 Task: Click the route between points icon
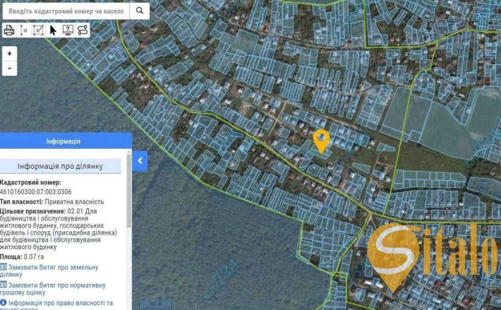(x=83, y=30)
